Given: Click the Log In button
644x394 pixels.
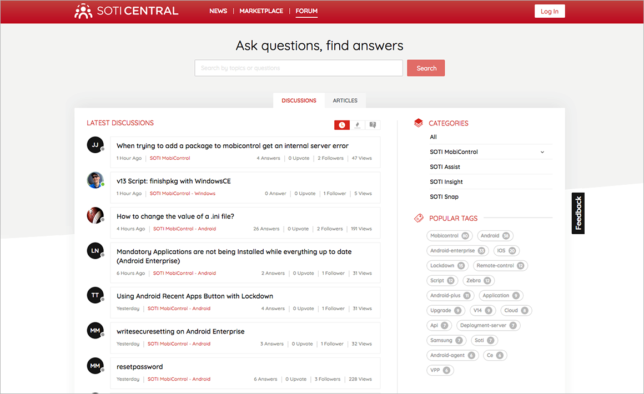Looking at the screenshot, I should click(x=550, y=11).
